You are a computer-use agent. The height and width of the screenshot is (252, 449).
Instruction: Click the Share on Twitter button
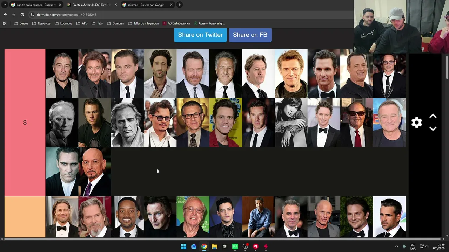click(200, 35)
